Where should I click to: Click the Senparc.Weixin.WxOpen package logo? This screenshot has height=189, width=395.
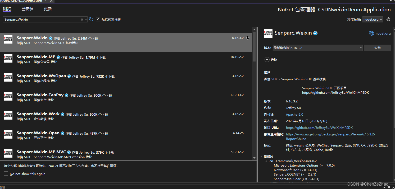tap(8, 77)
